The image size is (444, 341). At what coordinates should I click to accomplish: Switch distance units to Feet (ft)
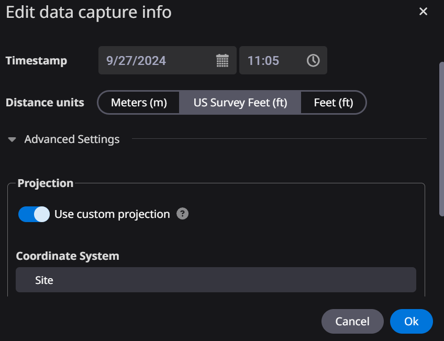coord(334,103)
